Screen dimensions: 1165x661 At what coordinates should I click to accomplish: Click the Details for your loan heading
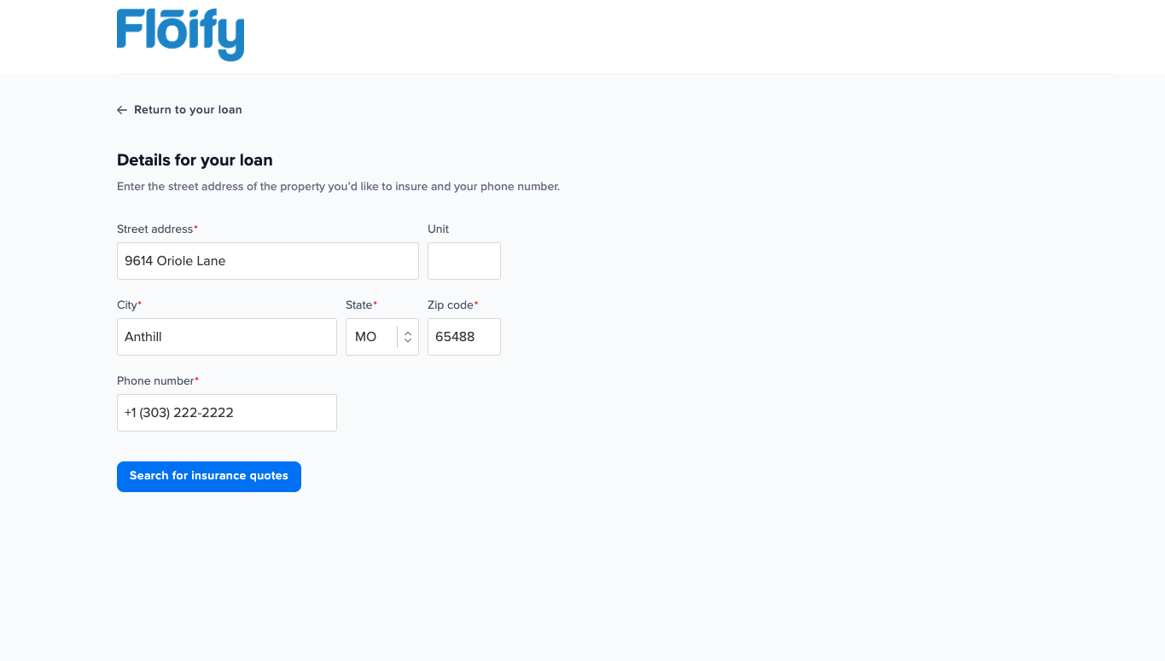(195, 159)
